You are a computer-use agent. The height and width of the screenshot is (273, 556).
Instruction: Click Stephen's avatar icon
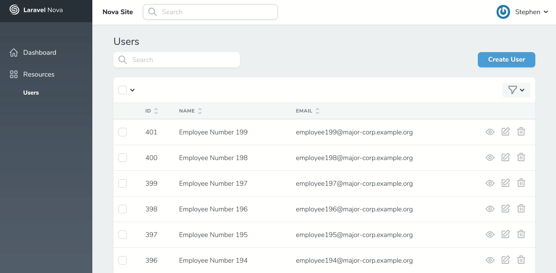tap(503, 12)
